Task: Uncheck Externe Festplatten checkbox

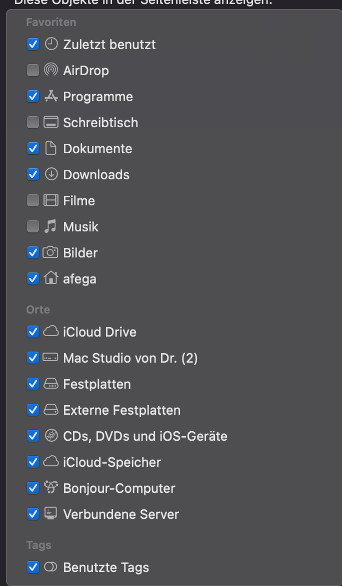Action: tap(33, 410)
